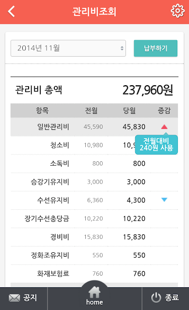Open settings via the gear icon
Image resolution: width=189 pixels, height=310 pixels.
177,11
